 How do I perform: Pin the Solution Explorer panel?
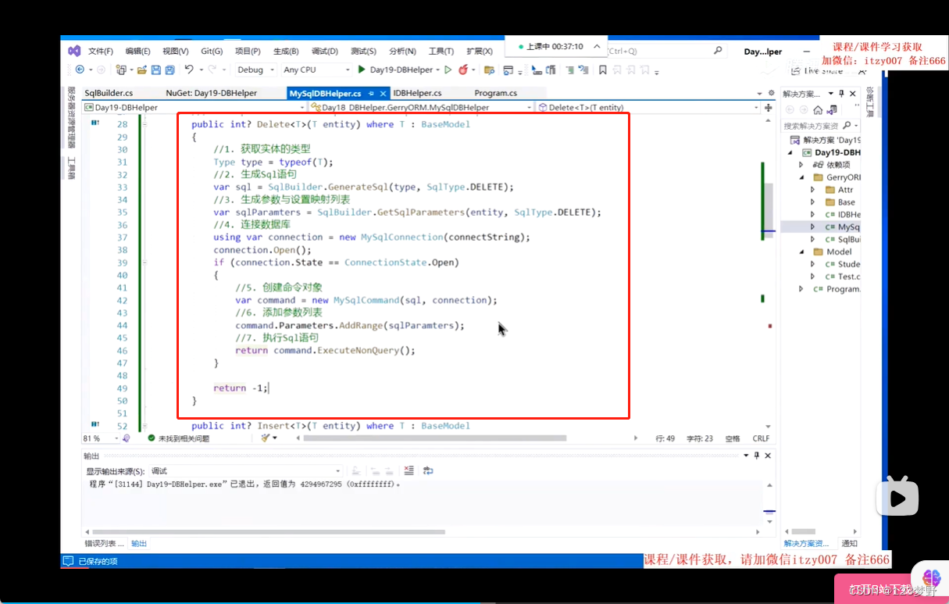click(x=840, y=93)
